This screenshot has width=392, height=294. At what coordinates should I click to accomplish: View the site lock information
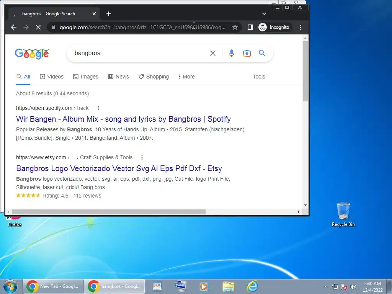tap(54, 27)
